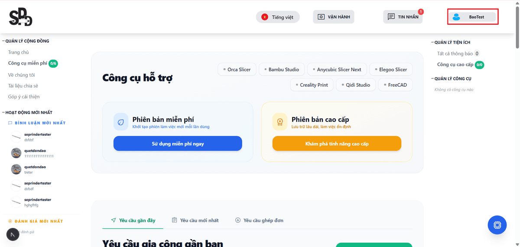The height and width of the screenshot is (247, 520).
Task: Click quetdondao comment 1111111111111111
Action: tap(32, 153)
